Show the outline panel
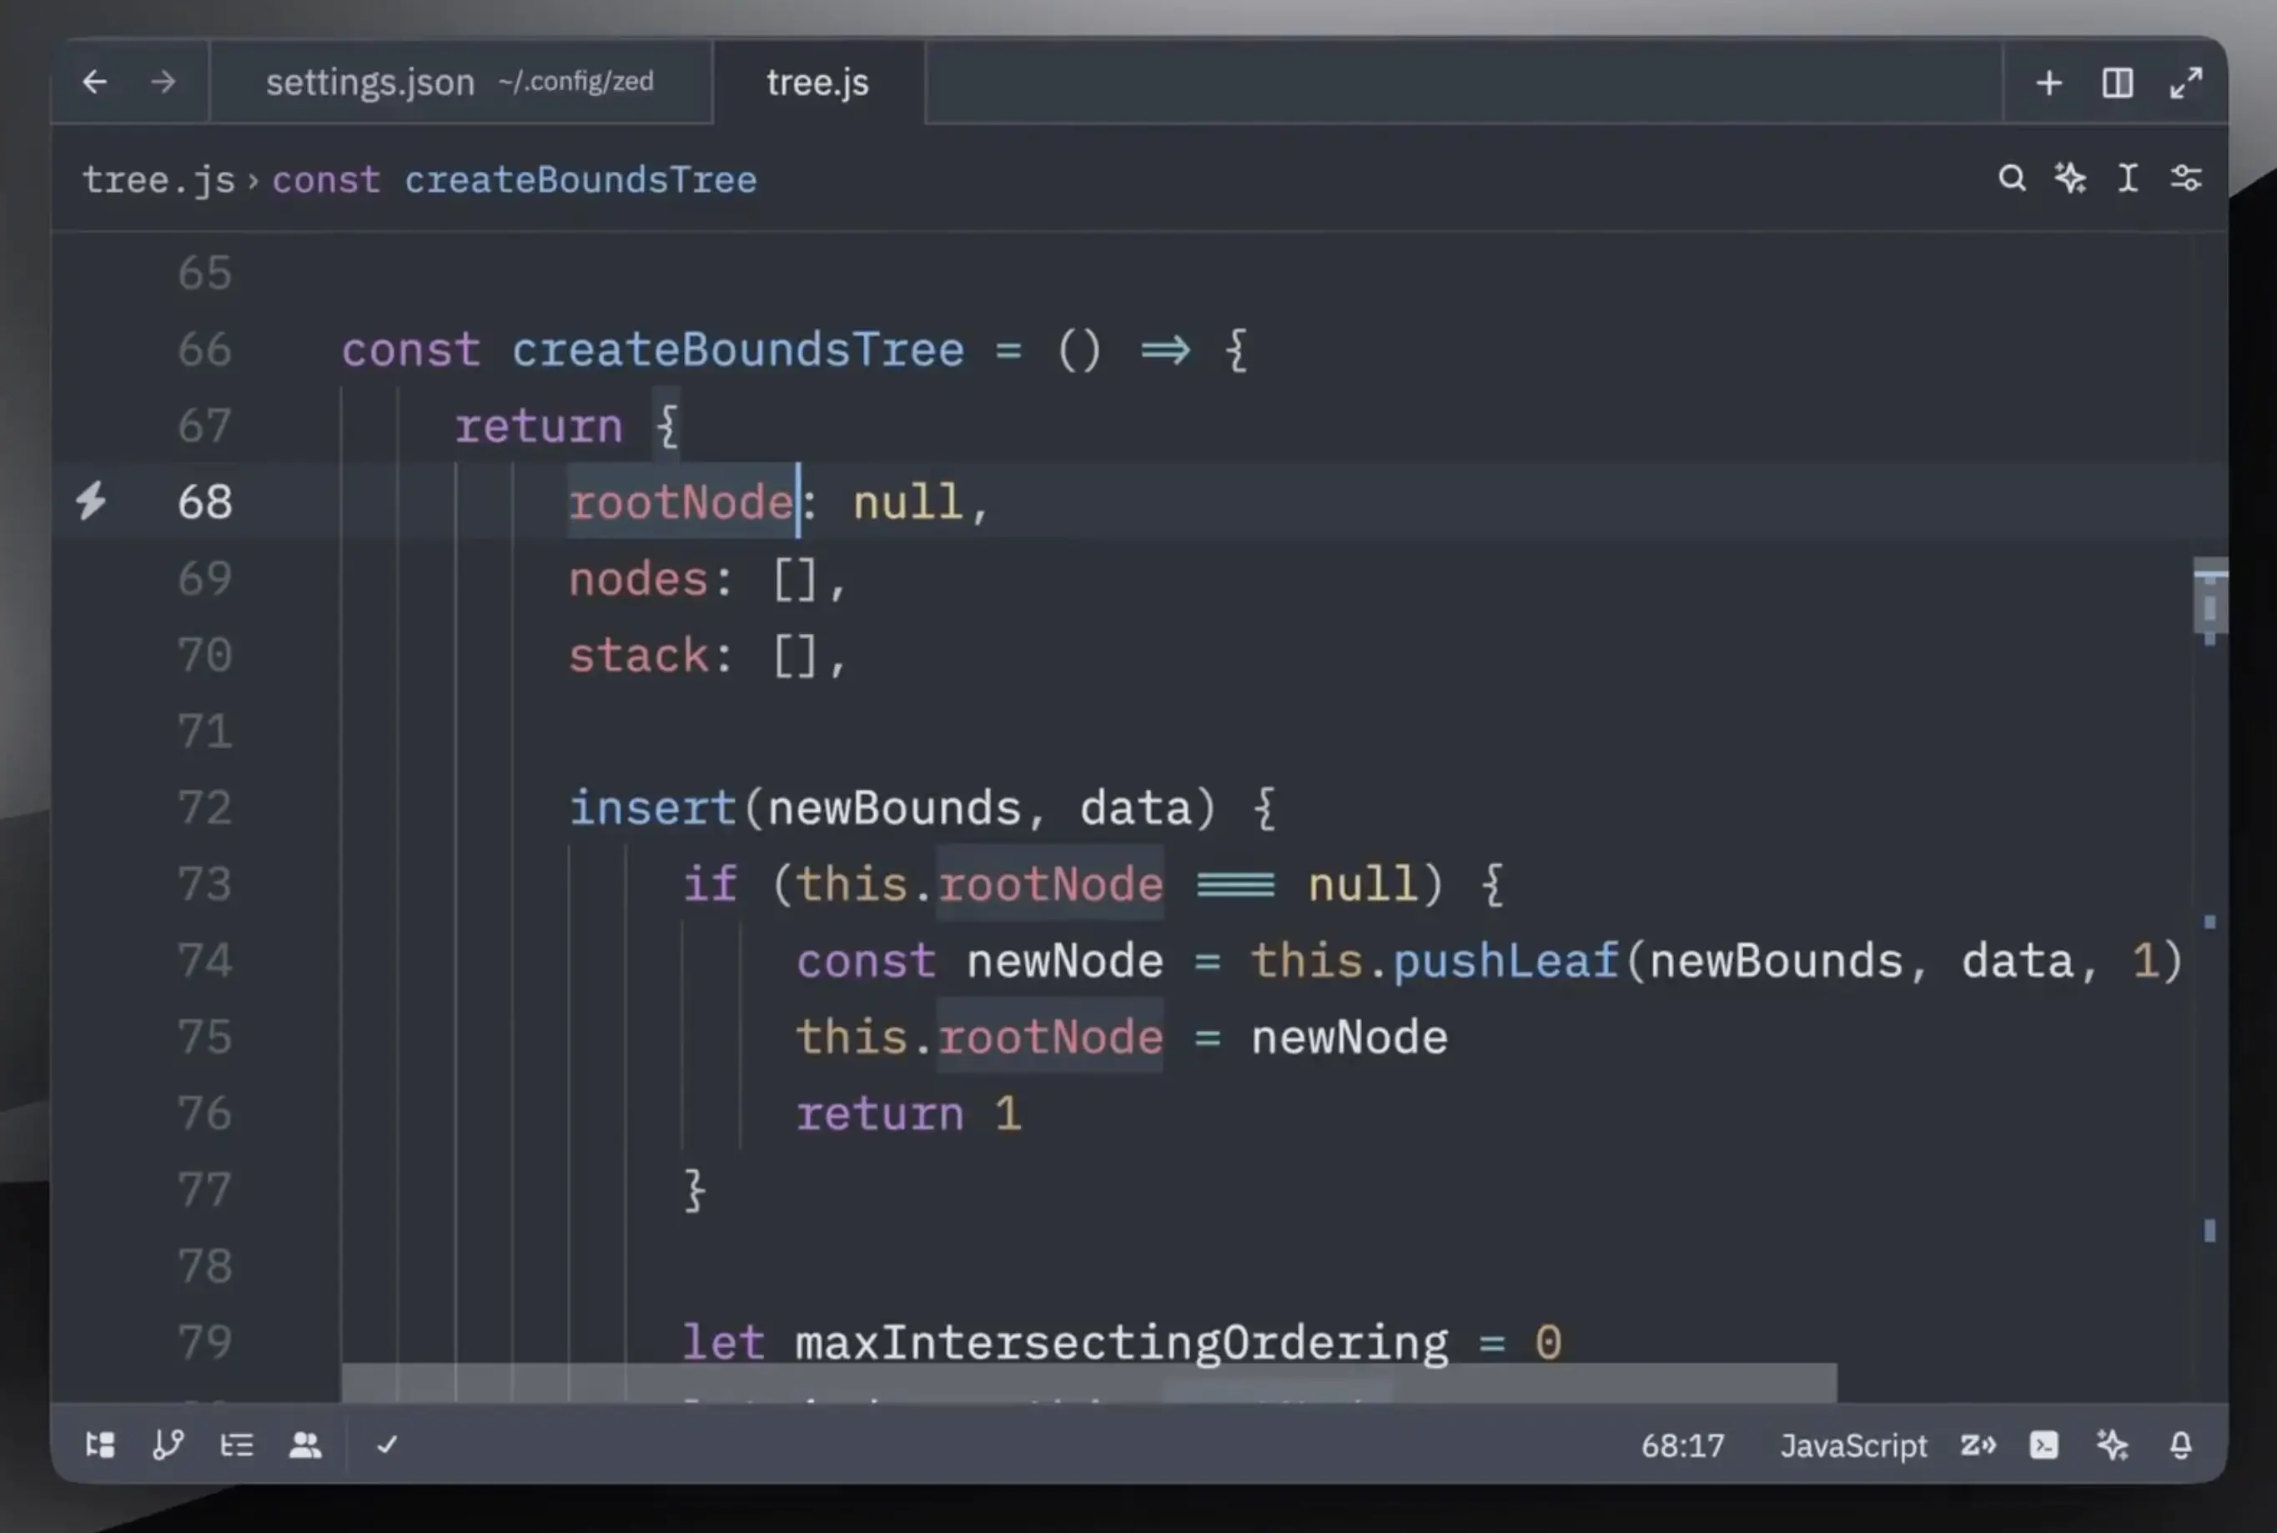Image resolution: width=2277 pixels, height=1533 pixels. click(x=237, y=1444)
